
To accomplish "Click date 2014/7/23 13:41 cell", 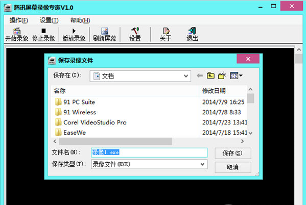I will (x=224, y=122).
